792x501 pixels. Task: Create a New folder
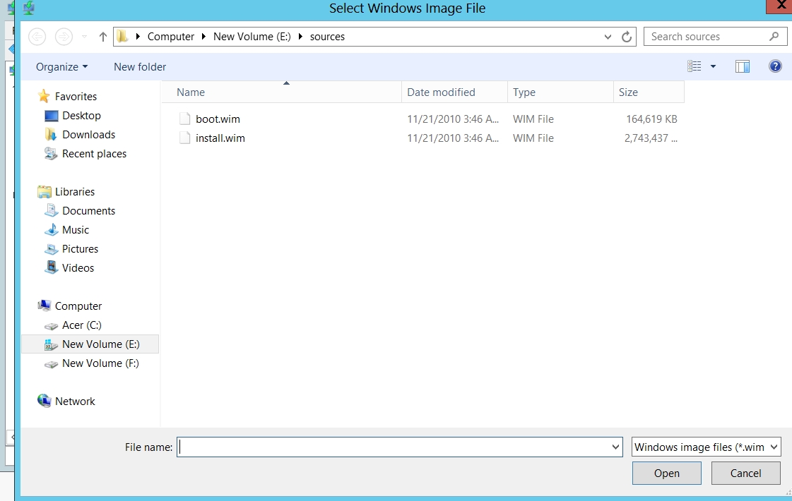tap(140, 66)
